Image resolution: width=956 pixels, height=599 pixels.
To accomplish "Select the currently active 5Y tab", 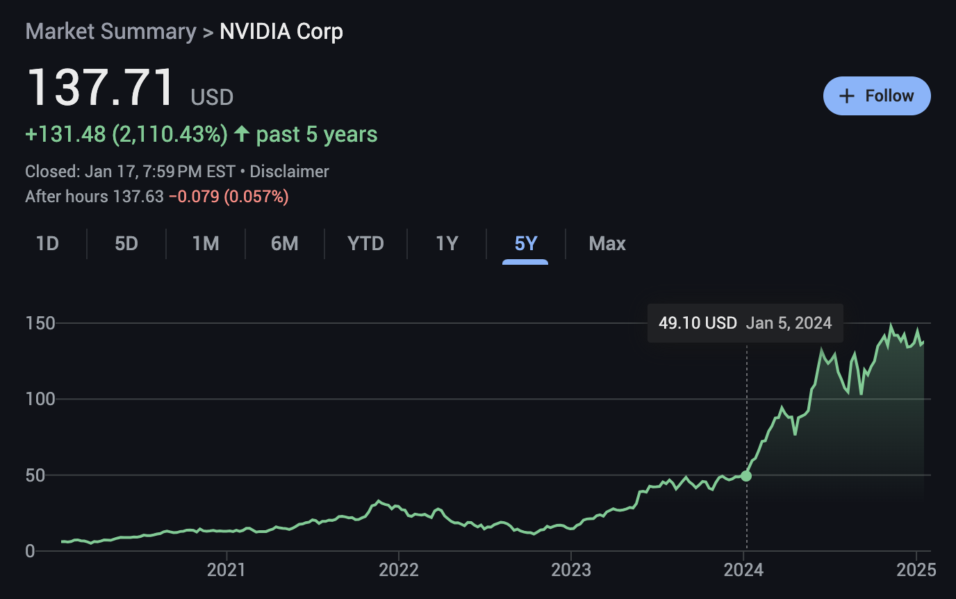I will [525, 243].
